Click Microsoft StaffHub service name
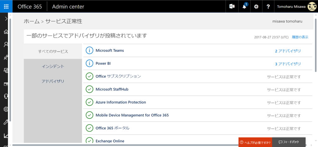 (x=112, y=89)
